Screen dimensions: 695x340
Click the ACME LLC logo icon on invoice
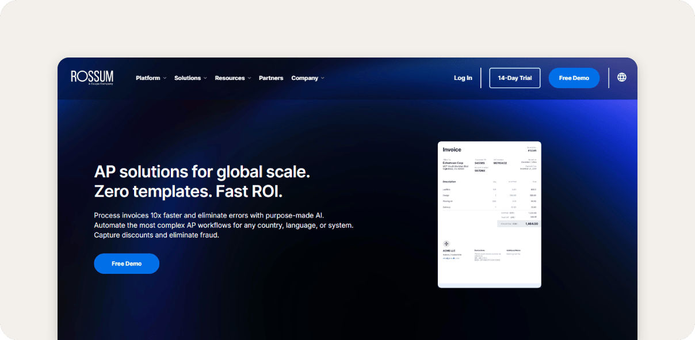pos(446,244)
